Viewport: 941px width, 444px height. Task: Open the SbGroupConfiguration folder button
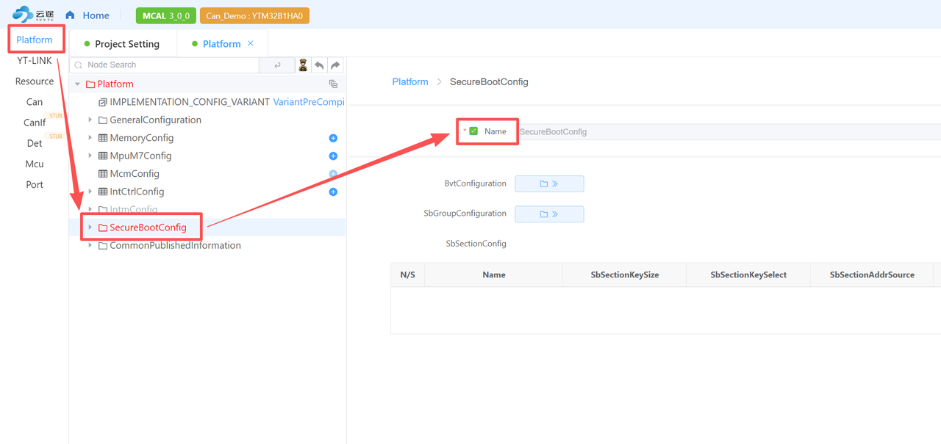click(549, 214)
